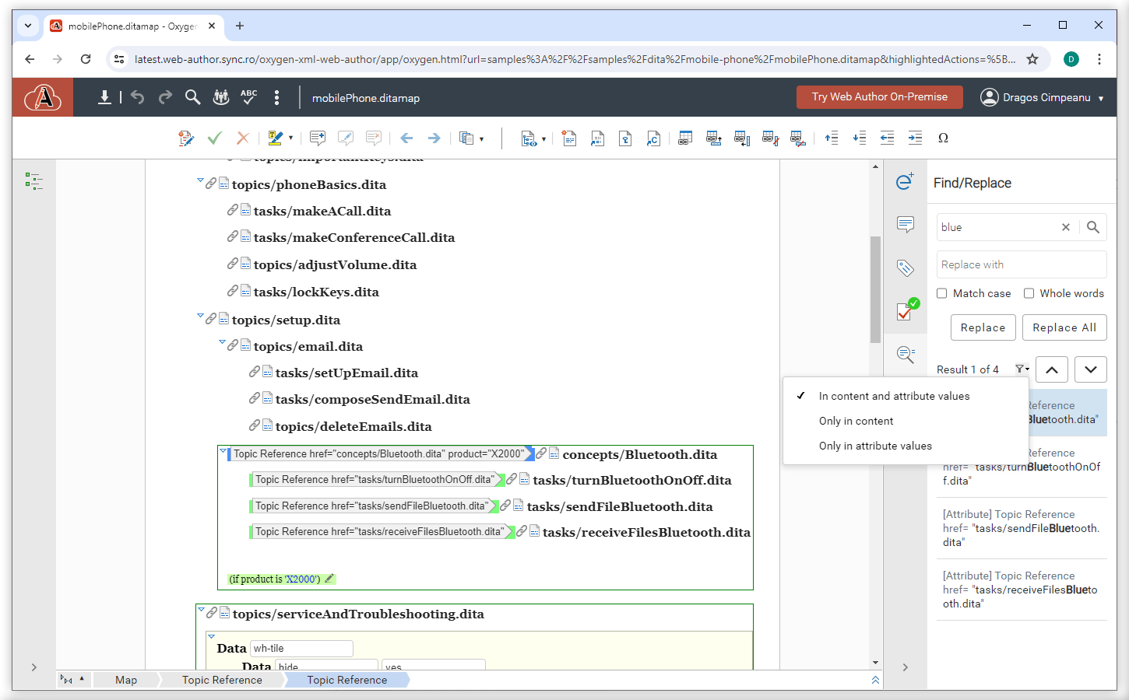The width and height of the screenshot is (1129, 700).
Task: Collapse the topics/email.dita tree node
Action: (x=222, y=343)
